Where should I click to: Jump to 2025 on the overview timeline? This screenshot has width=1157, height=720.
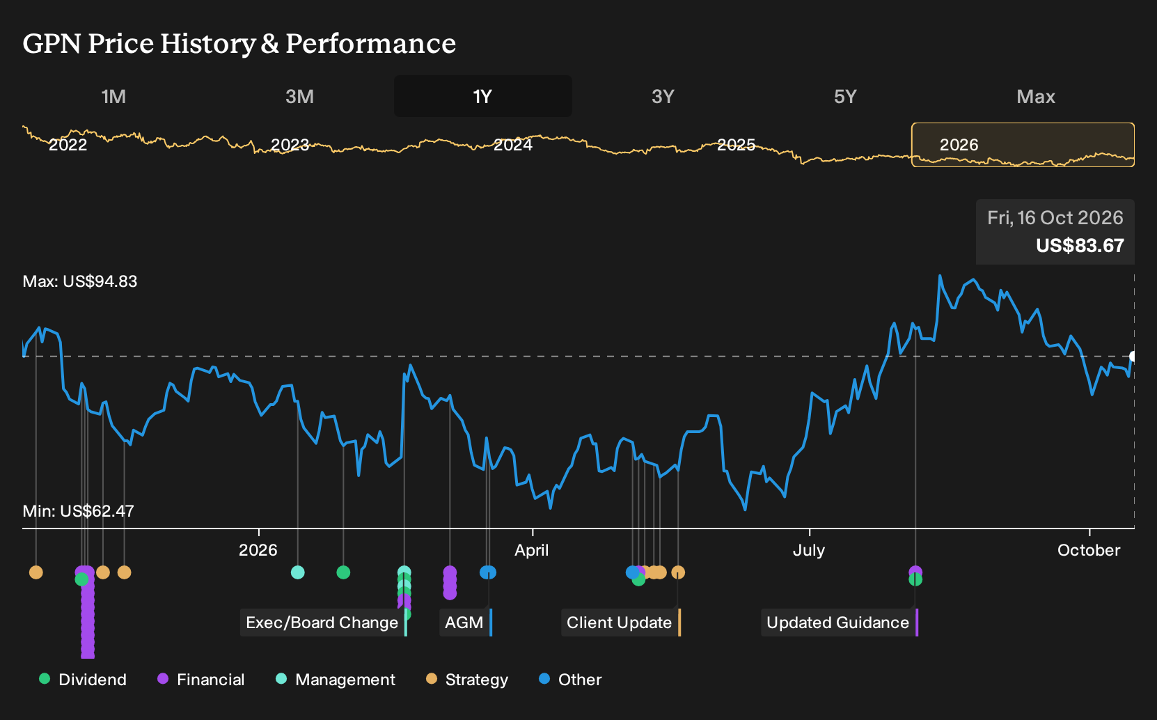(736, 145)
